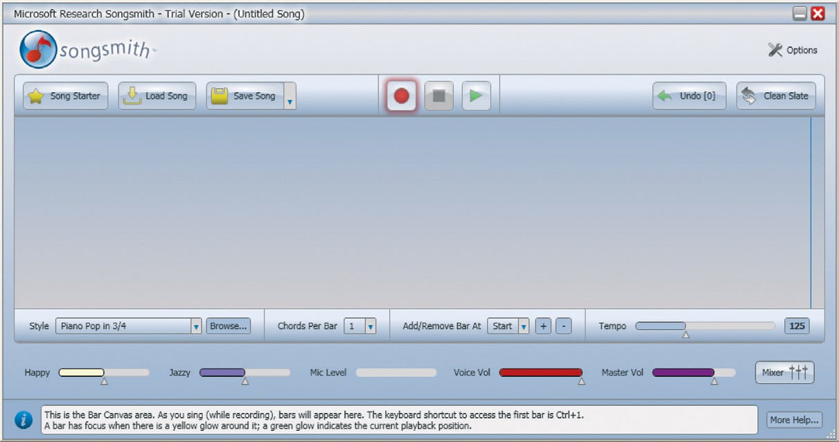Click the wrench icon beside Options

point(775,50)
